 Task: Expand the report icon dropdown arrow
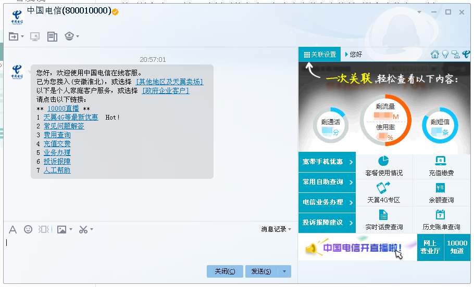(78, 36)
